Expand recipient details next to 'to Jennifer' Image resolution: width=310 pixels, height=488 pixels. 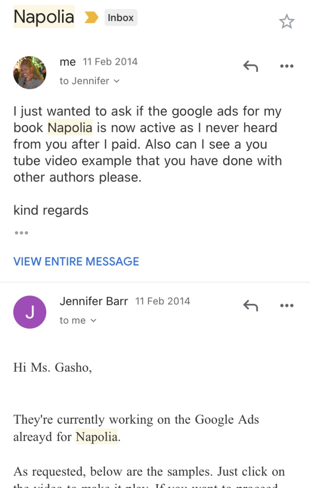click(x=117, y=81)
